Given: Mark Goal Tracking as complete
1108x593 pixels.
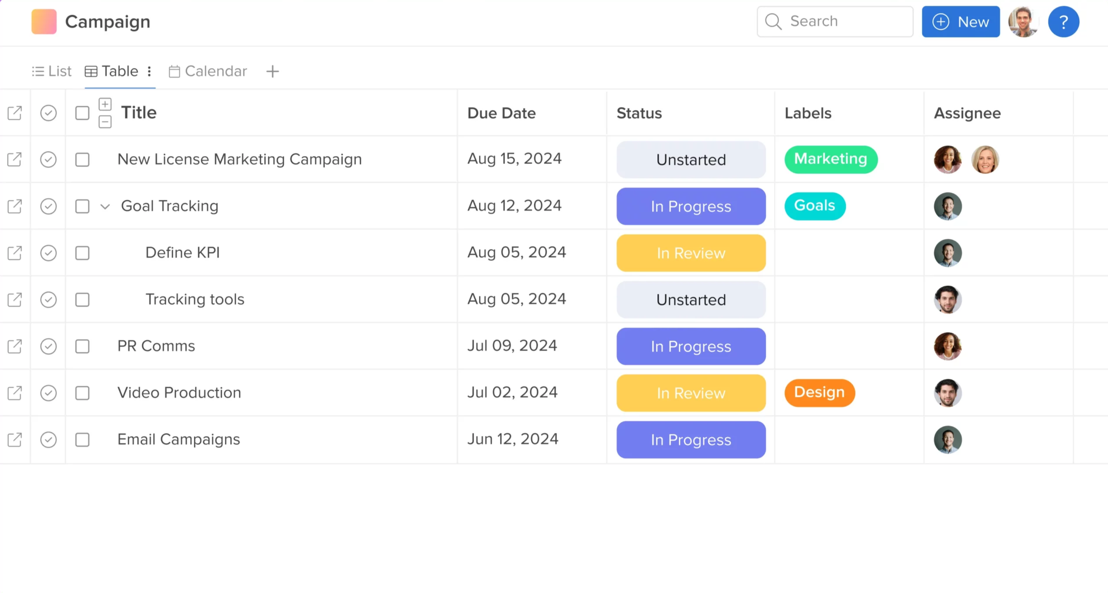Looking at the screenshot, I should click(48, 206).
